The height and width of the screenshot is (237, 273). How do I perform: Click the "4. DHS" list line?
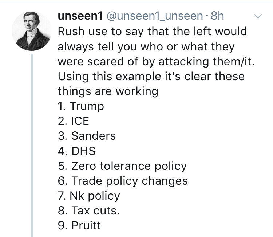pos(76,151)
